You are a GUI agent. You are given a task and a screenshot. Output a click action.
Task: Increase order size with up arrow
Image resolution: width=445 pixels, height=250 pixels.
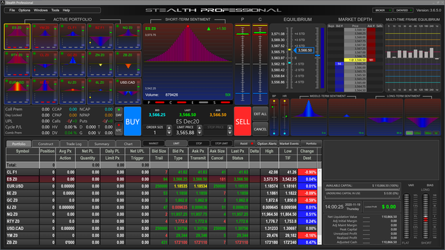(169, 128)
